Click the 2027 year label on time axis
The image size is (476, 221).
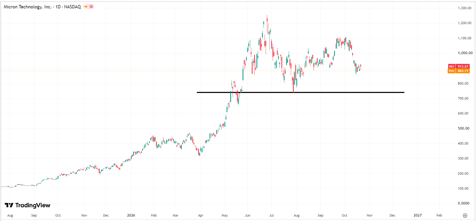418,215
